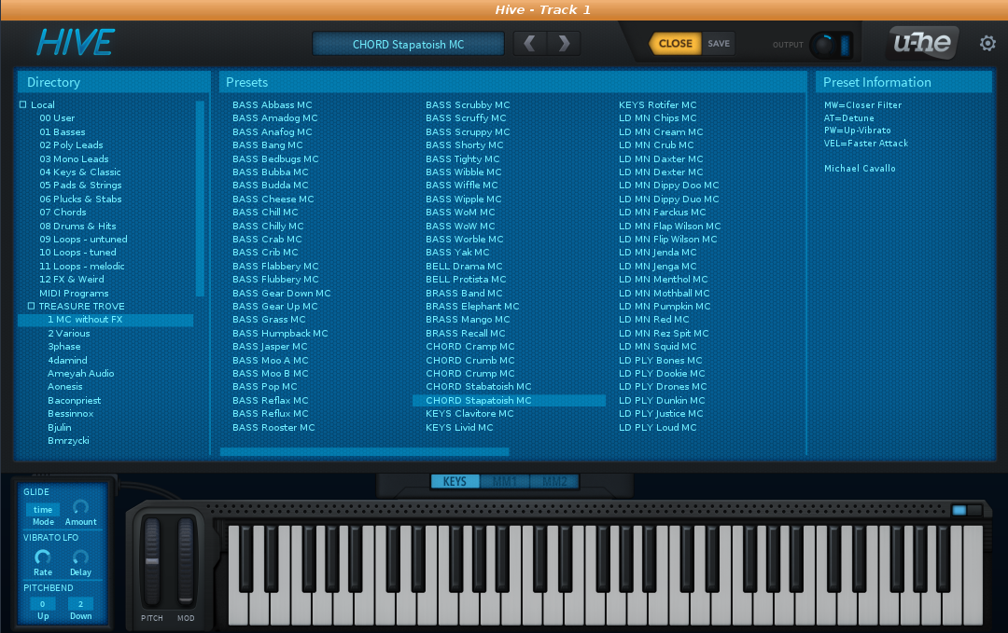Select 06 Plucks & Stabs folder

[x=80, y=199]
